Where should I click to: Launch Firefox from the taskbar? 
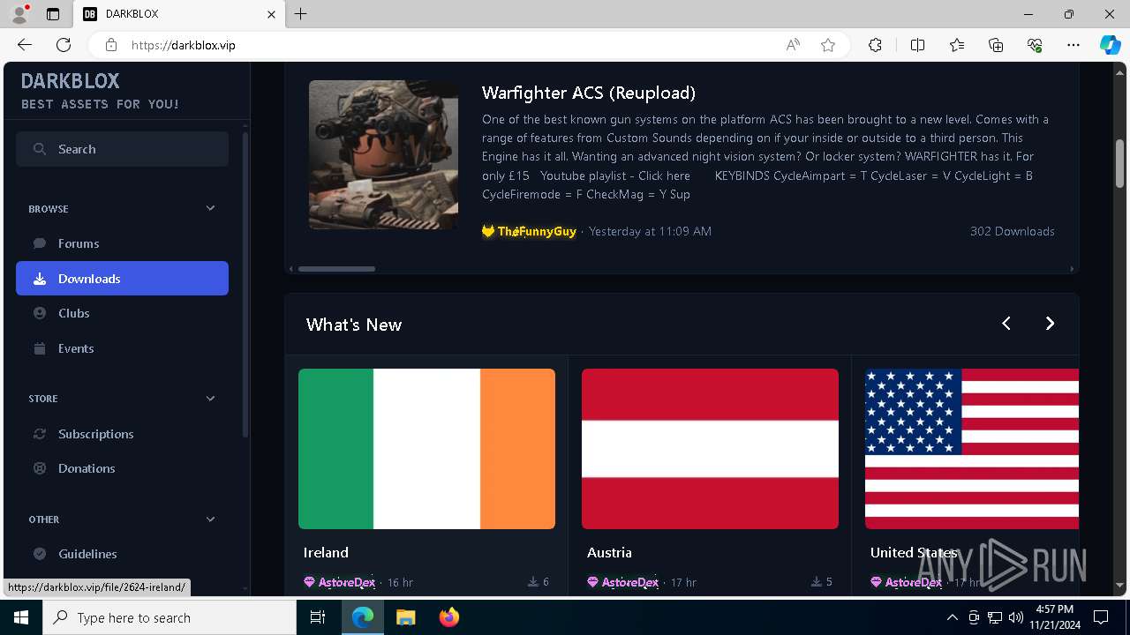pyautogui.click(x=448, y=617)
